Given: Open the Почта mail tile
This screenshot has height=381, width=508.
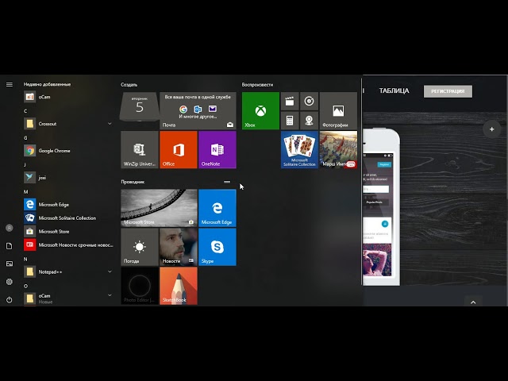Looking at the screenshot, I should pos(198,110).
